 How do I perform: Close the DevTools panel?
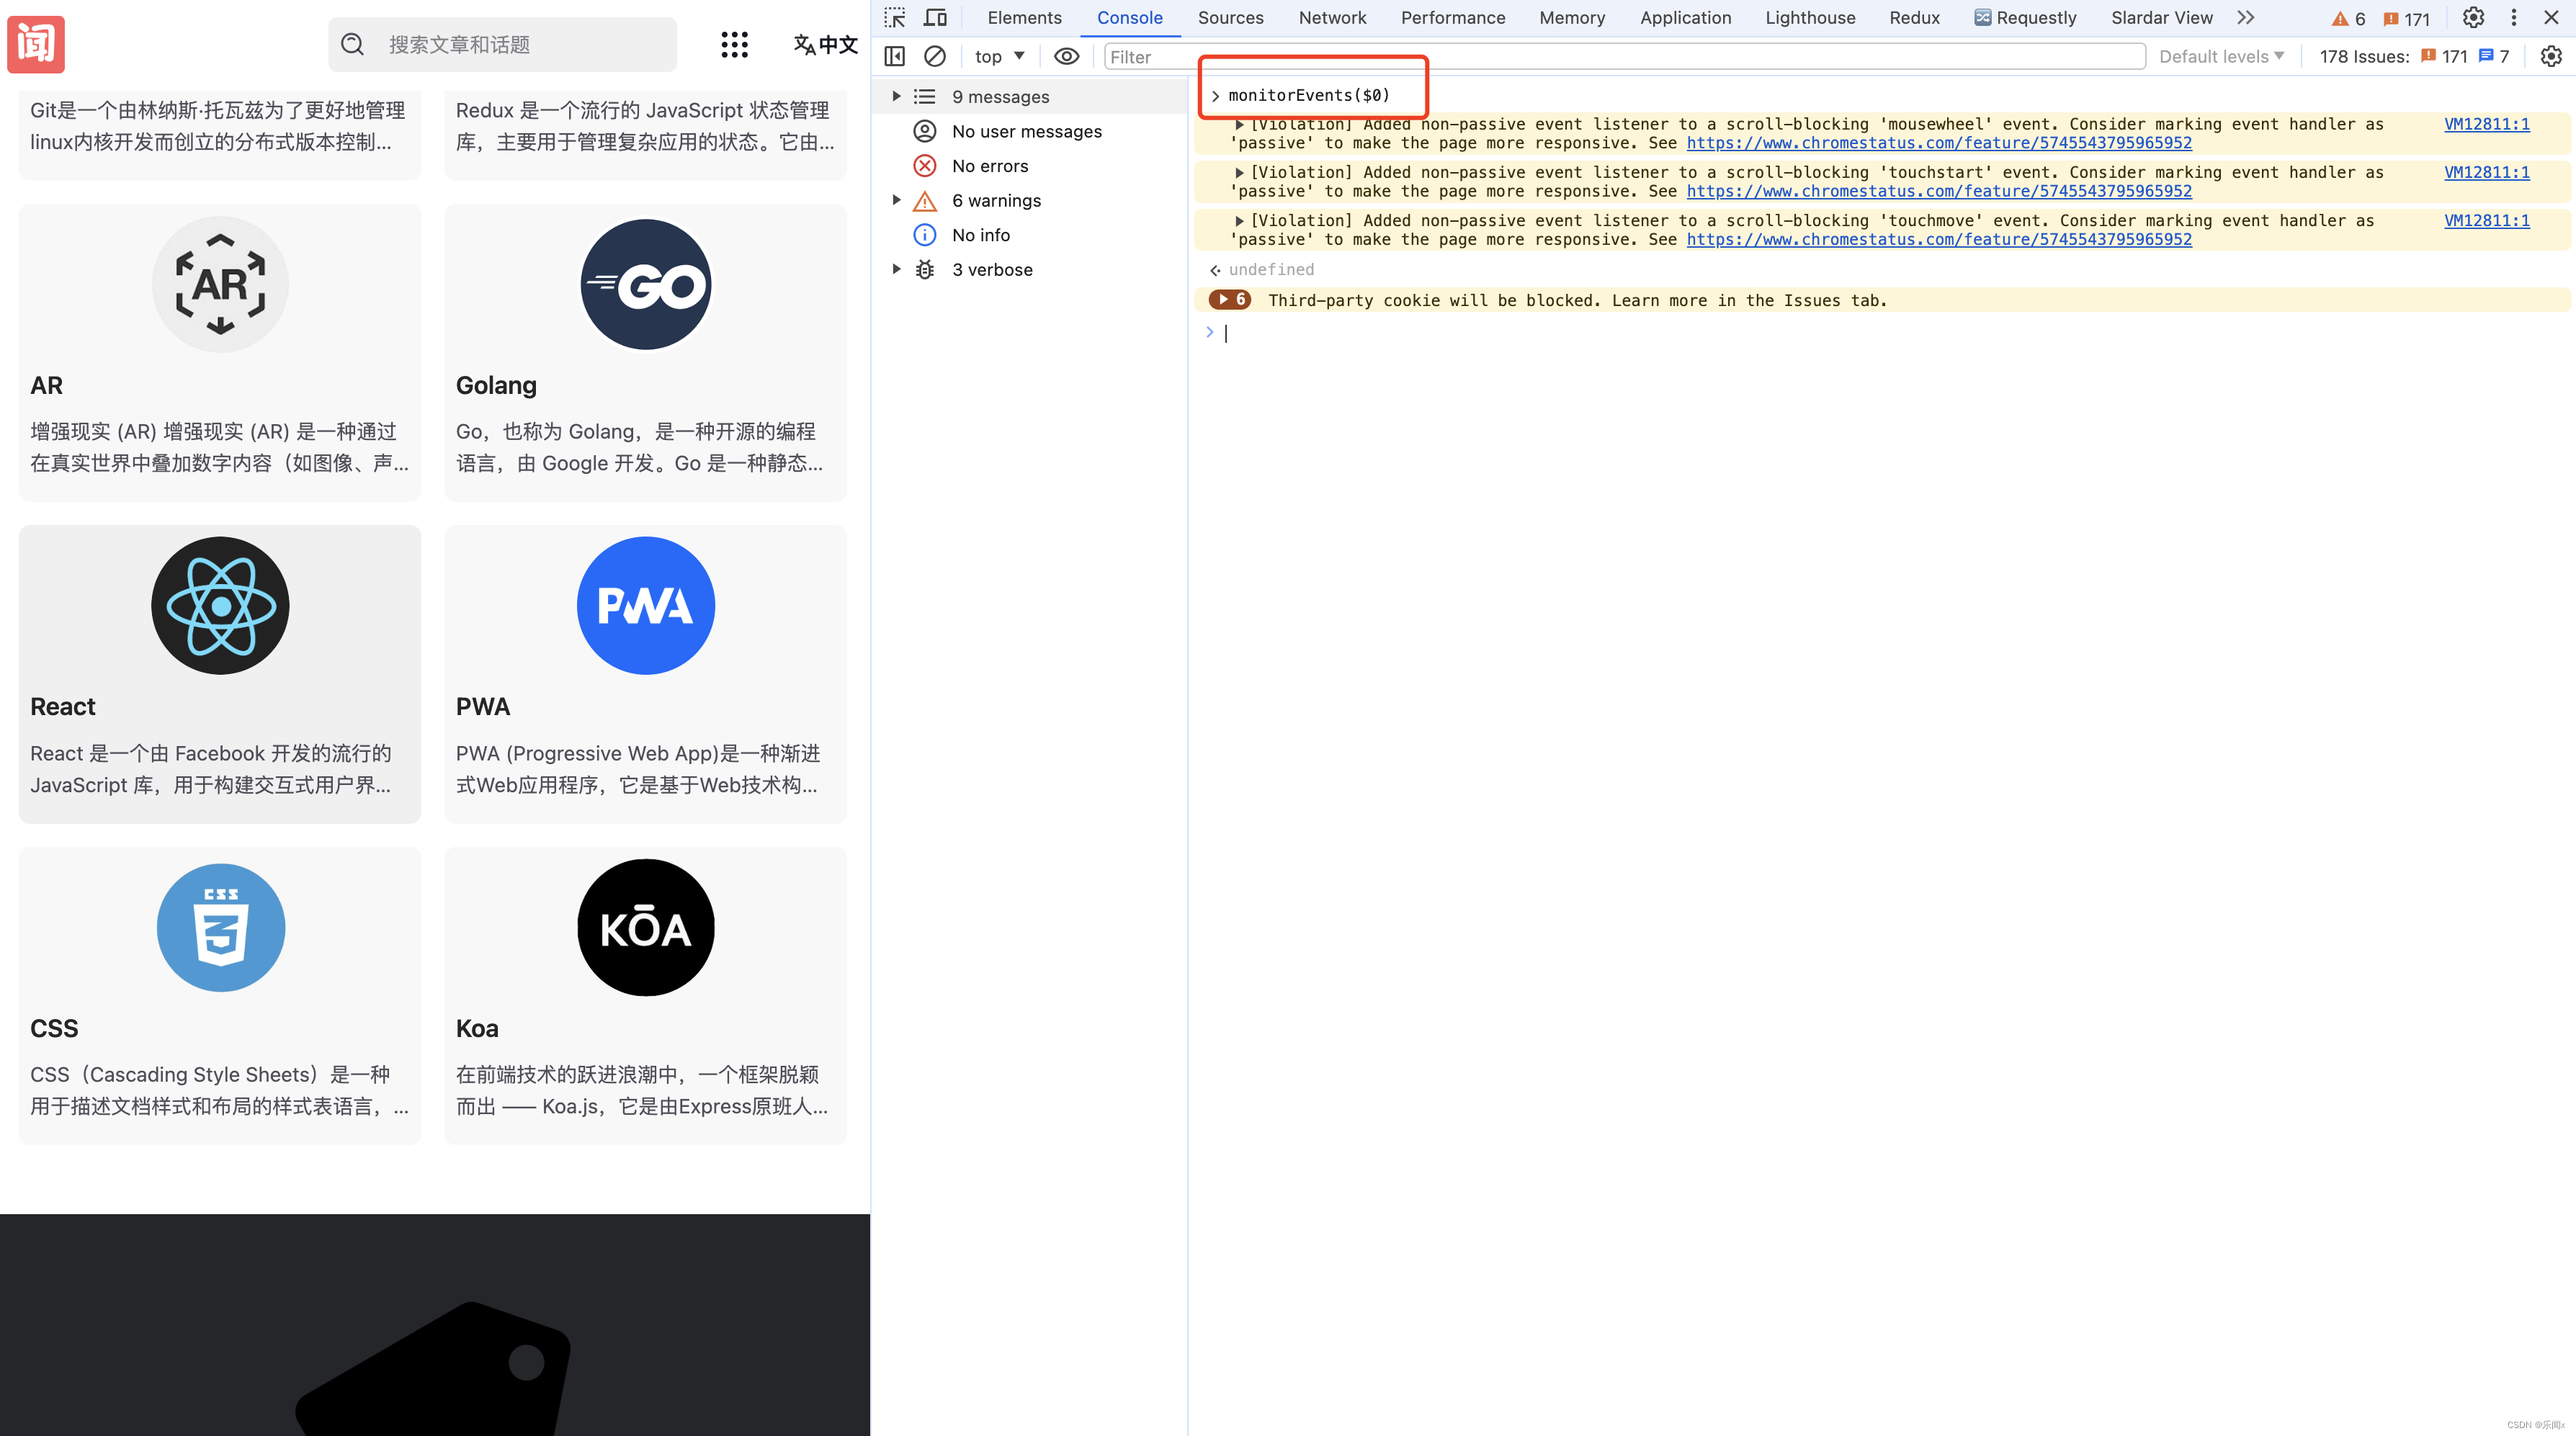2551,18
